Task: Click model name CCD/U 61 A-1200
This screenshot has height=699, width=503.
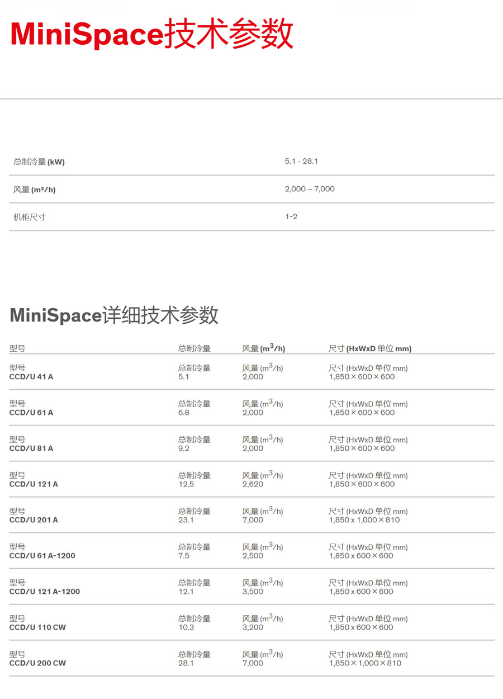Action: pyautogui.click(x=42, y=556)
